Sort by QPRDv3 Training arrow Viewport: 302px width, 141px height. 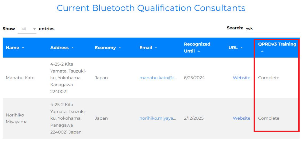point(262,51)
